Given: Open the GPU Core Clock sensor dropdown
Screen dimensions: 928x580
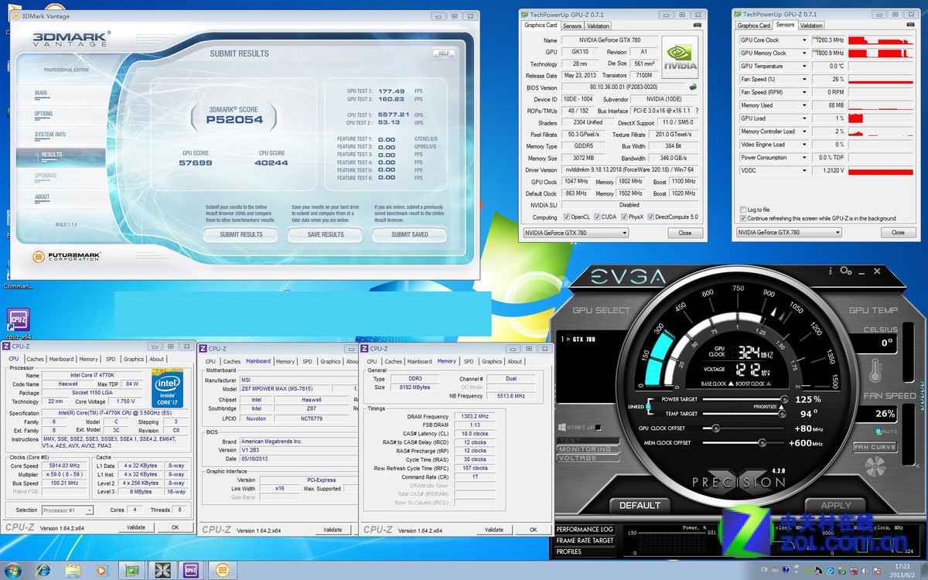Looking at the screenshot, I should click(804, 40).
